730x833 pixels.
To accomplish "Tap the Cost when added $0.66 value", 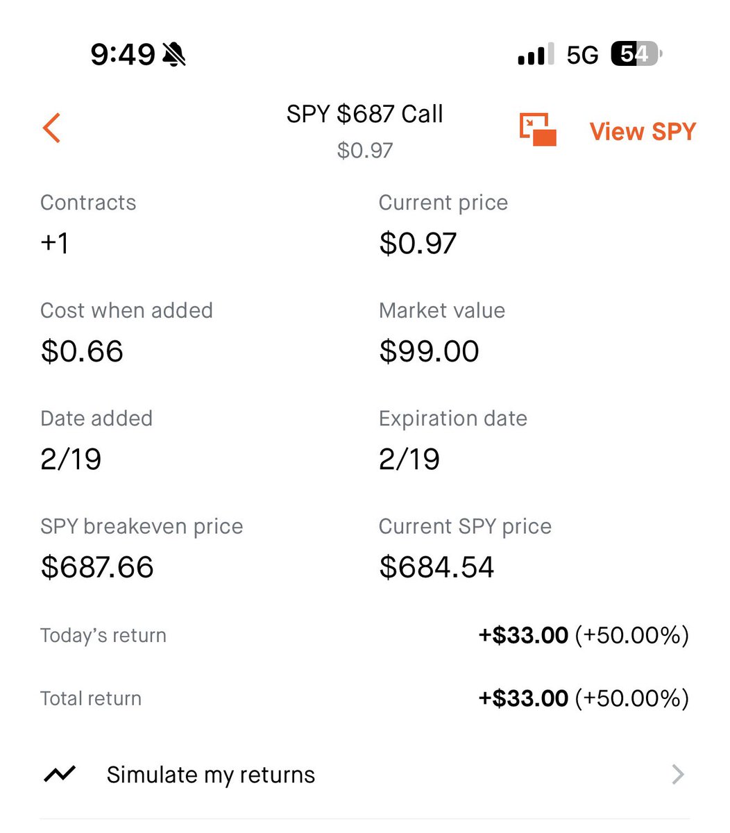I will pos(82,351).
